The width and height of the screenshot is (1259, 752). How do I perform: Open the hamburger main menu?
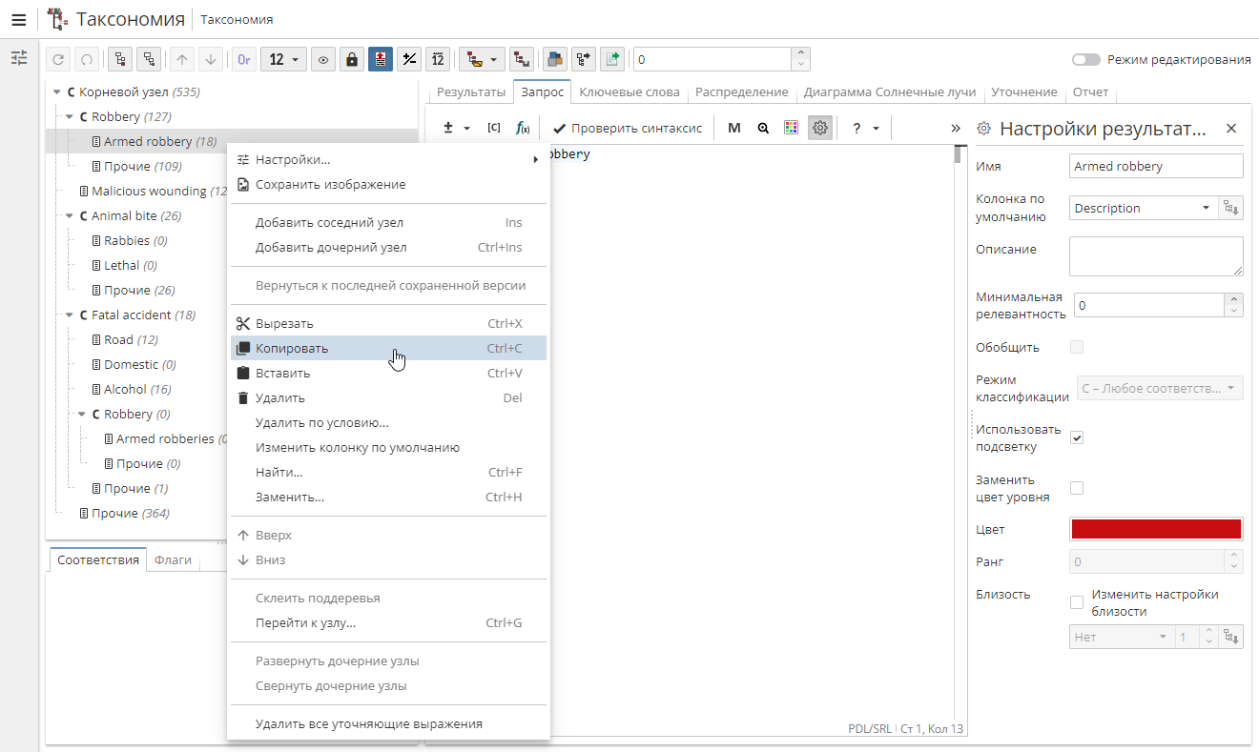point(18,19)
